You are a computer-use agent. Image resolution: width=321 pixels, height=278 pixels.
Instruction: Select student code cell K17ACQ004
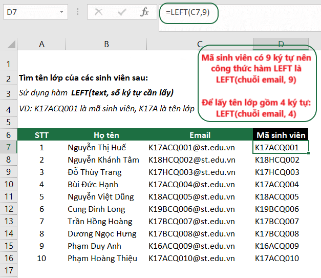[x=281, y=184]
